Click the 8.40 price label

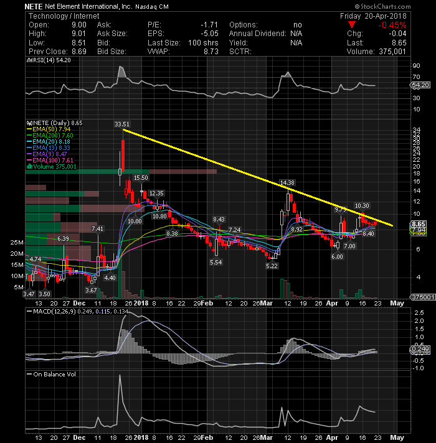coord(368,234)
